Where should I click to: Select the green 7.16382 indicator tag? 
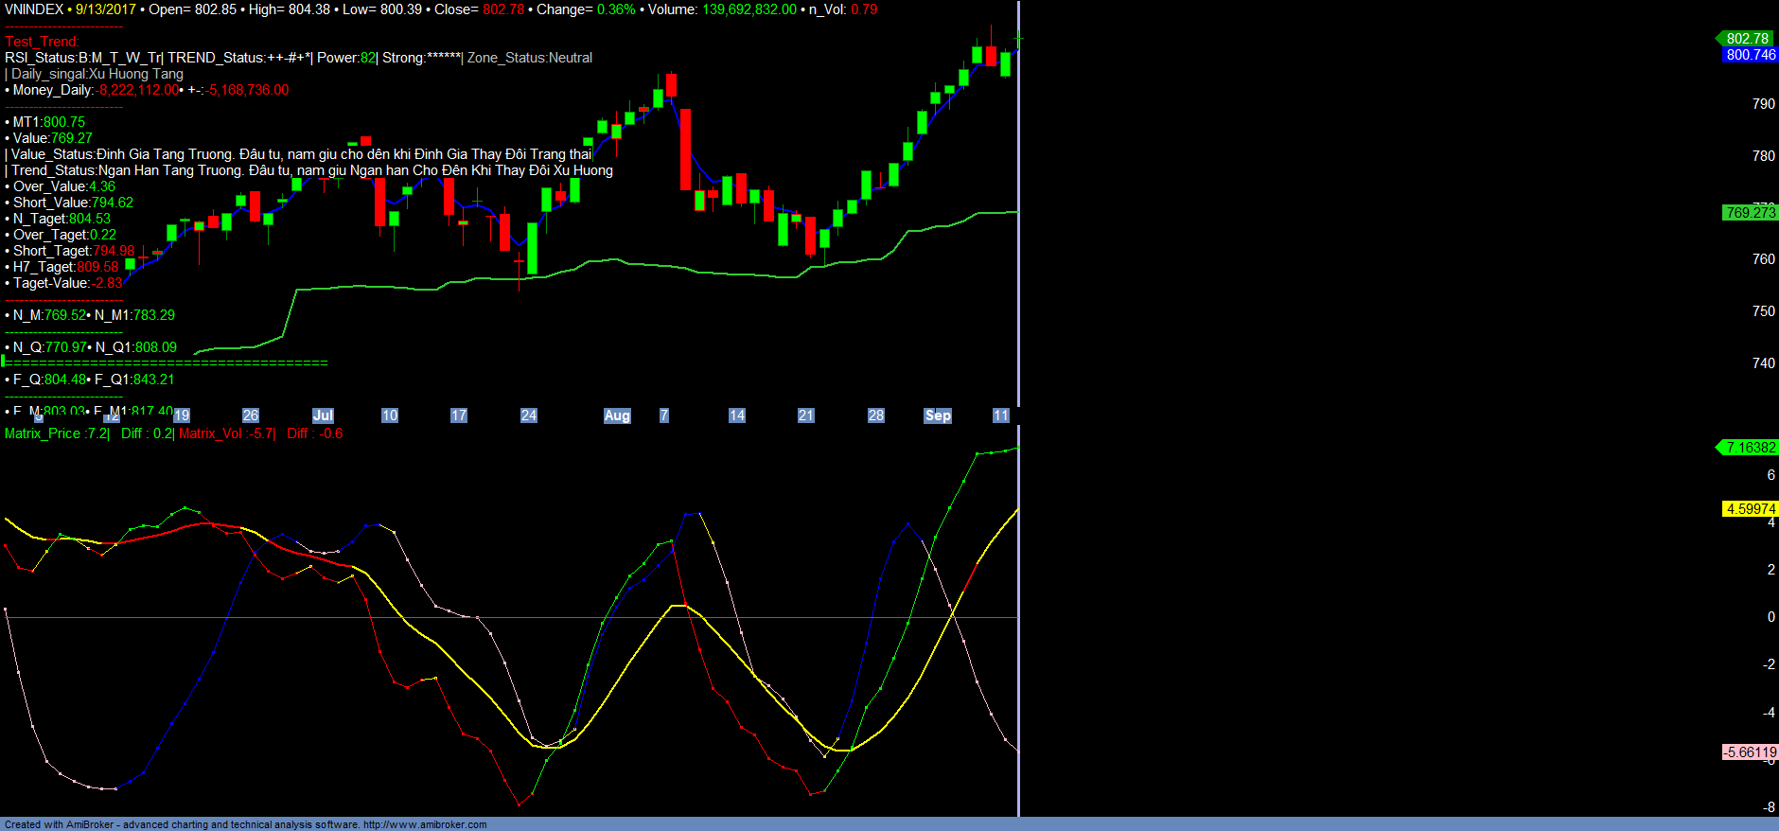click(x=1750, y=448)
